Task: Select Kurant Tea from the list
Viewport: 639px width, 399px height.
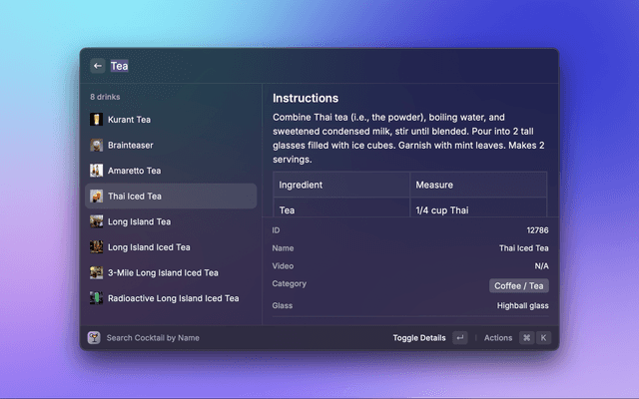Action: click(x=129, y=120)
